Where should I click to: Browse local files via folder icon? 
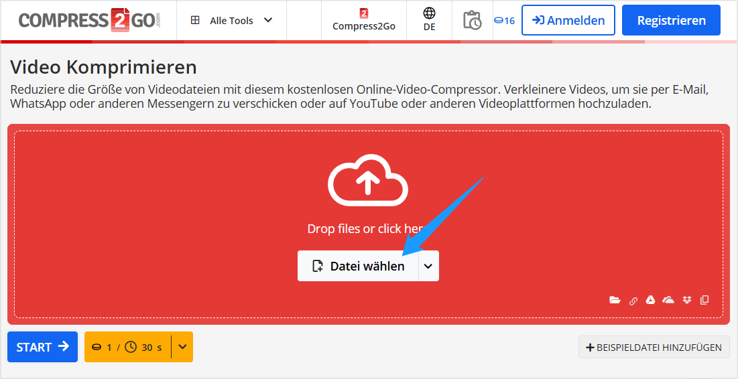click(x=615, y=300)
